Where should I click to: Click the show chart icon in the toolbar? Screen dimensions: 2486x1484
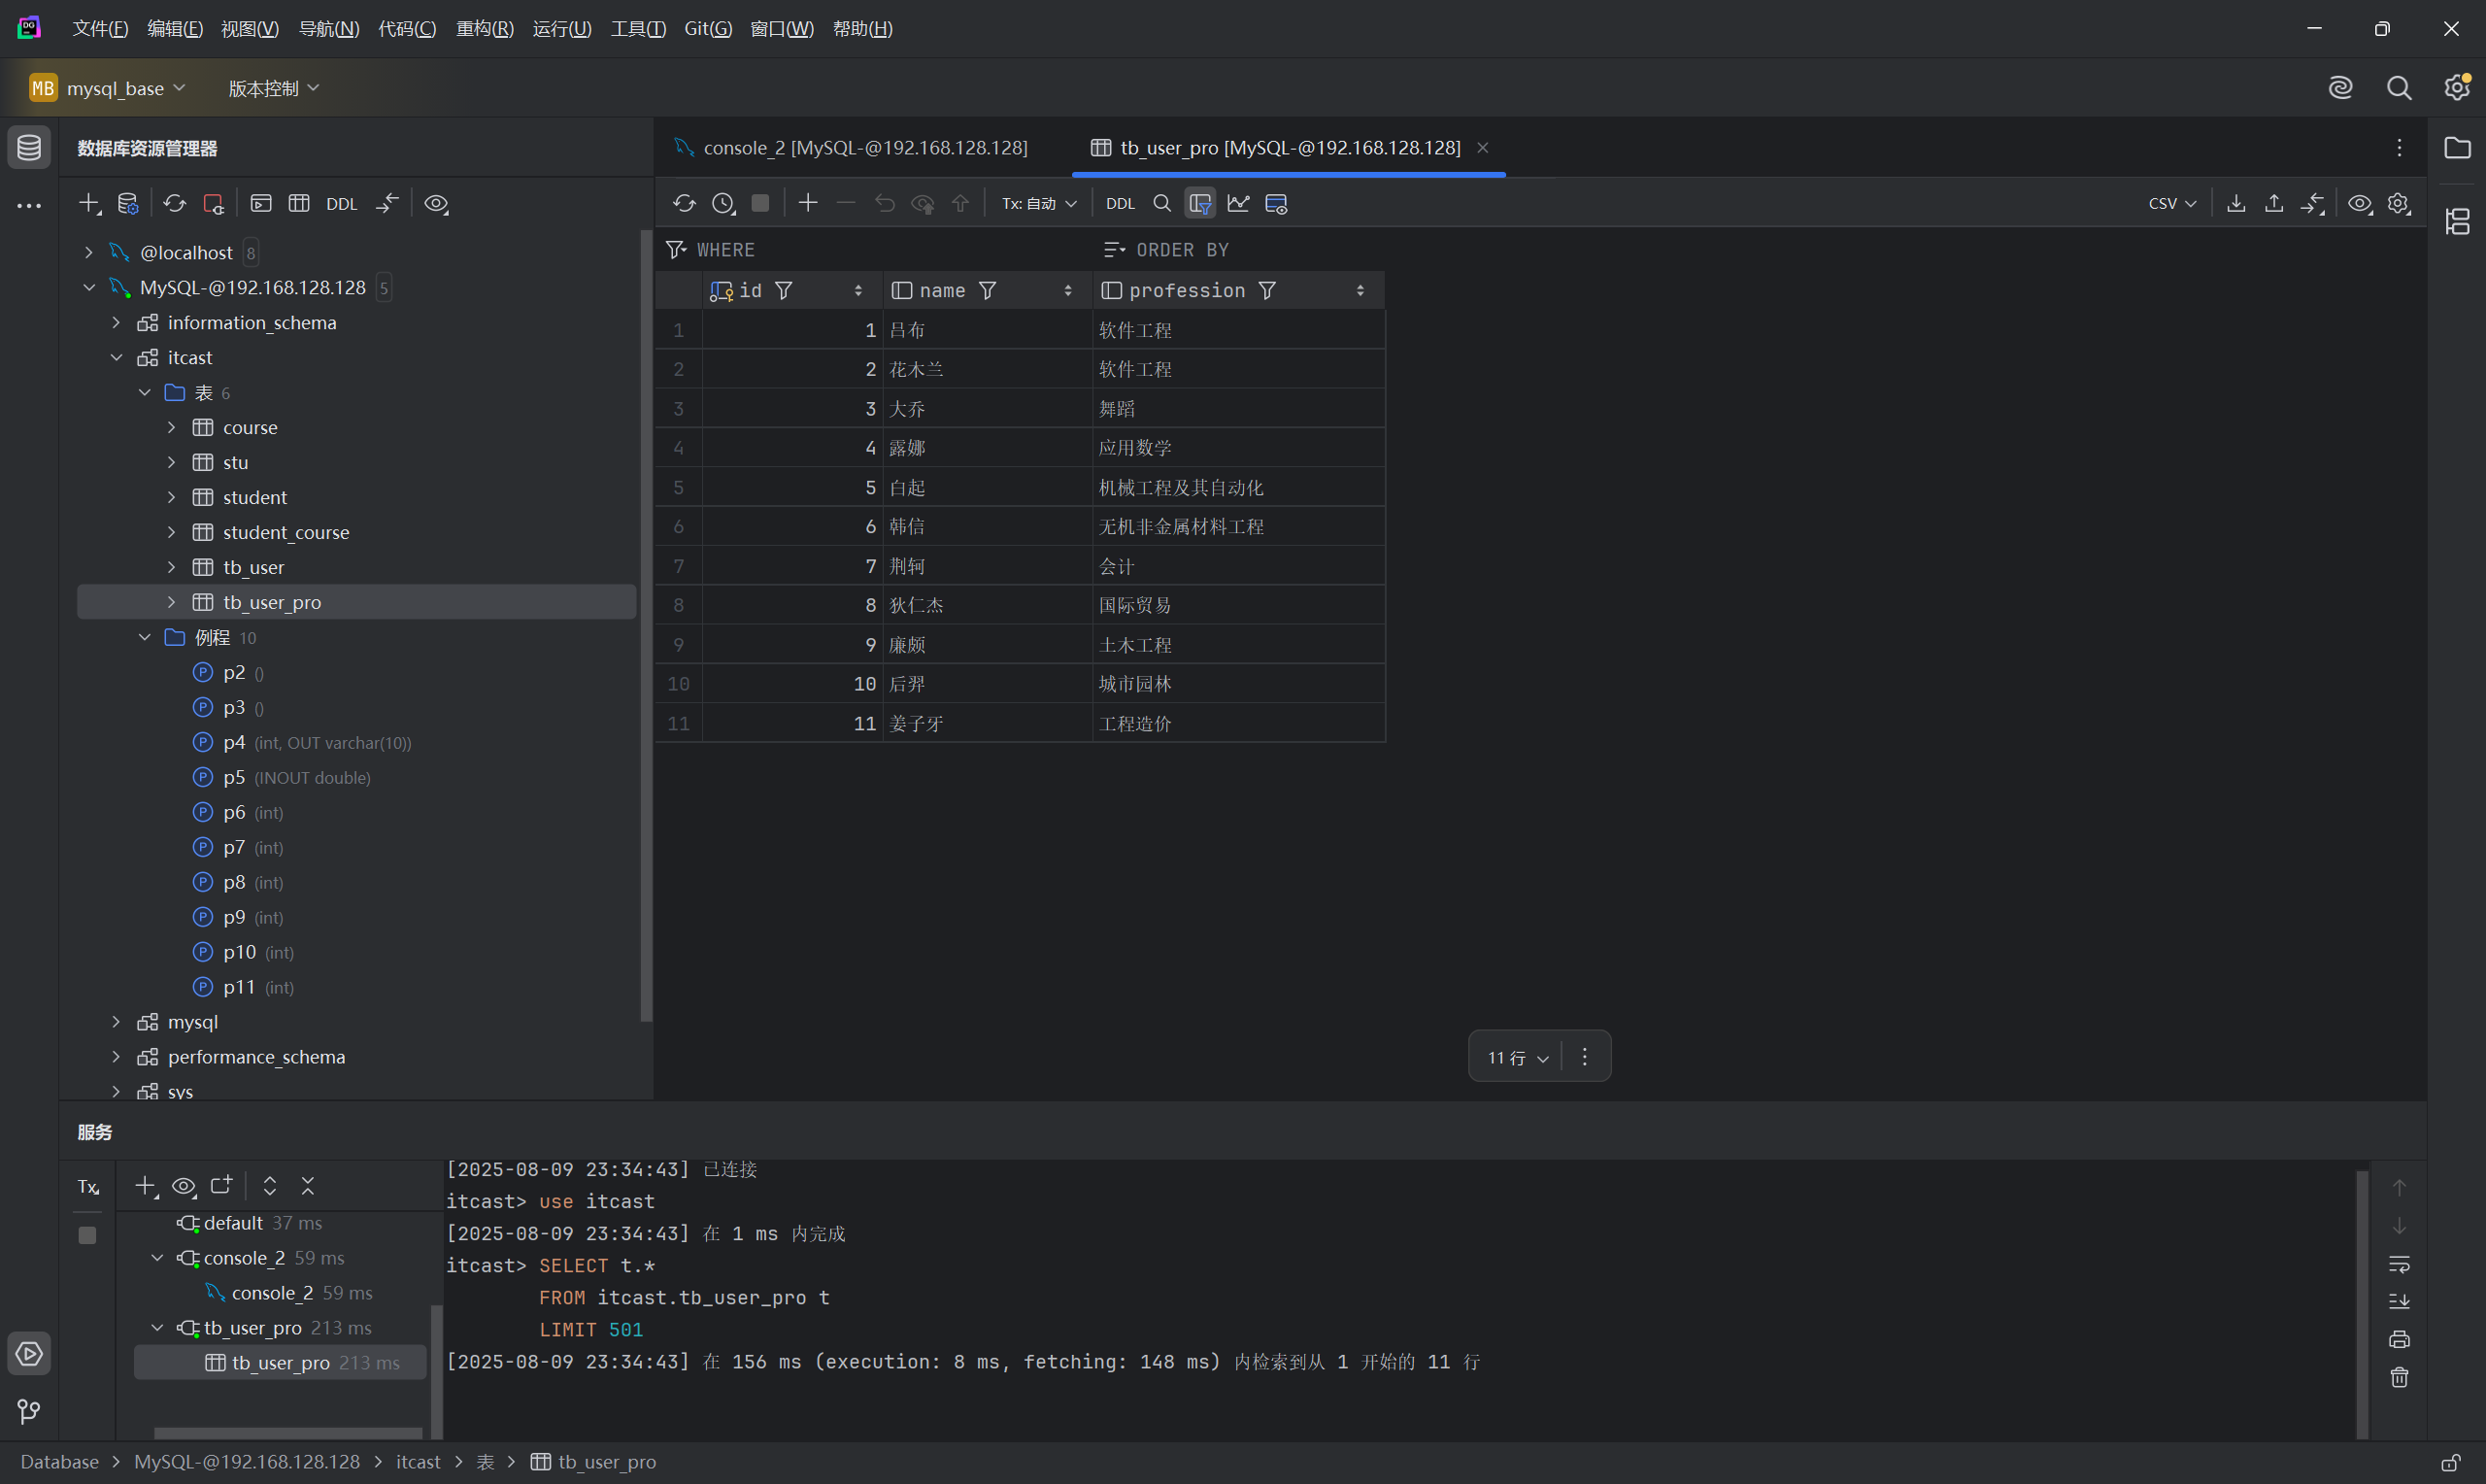click(x=1238, y=203)
